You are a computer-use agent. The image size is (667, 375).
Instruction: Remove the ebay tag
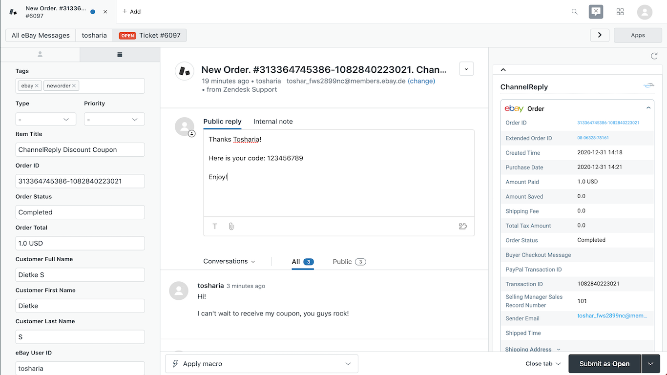click(x=37, y=86)
